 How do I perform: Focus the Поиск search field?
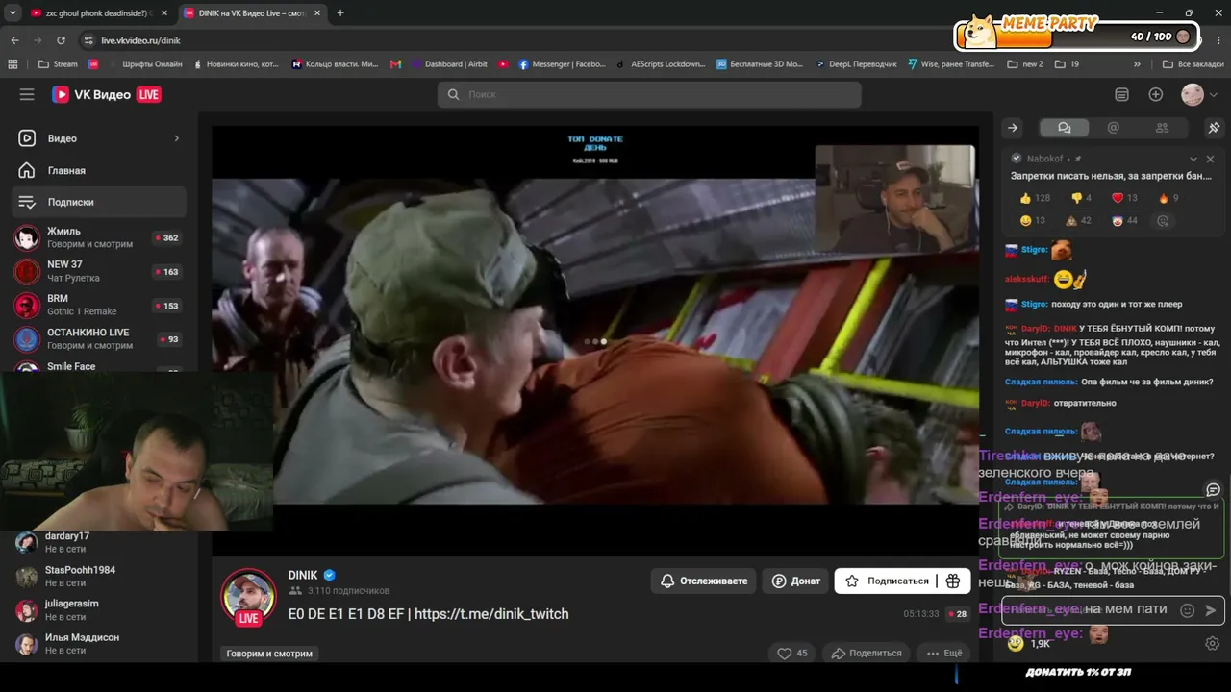[x=649, y=94]
